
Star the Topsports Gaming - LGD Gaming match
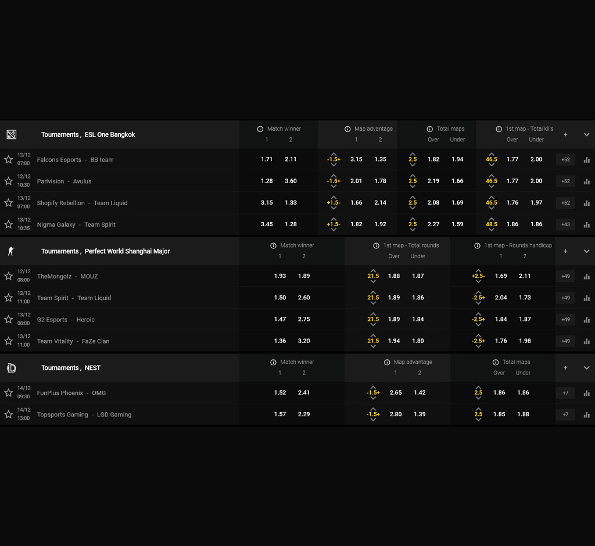pos(8,414)
